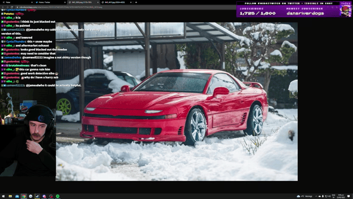Screen dimensions: 353x199
Task: Open the Windows Start menu
Action: pyautogui.click(x=3, y=196)
